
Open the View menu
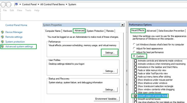(x=20, y=10)
